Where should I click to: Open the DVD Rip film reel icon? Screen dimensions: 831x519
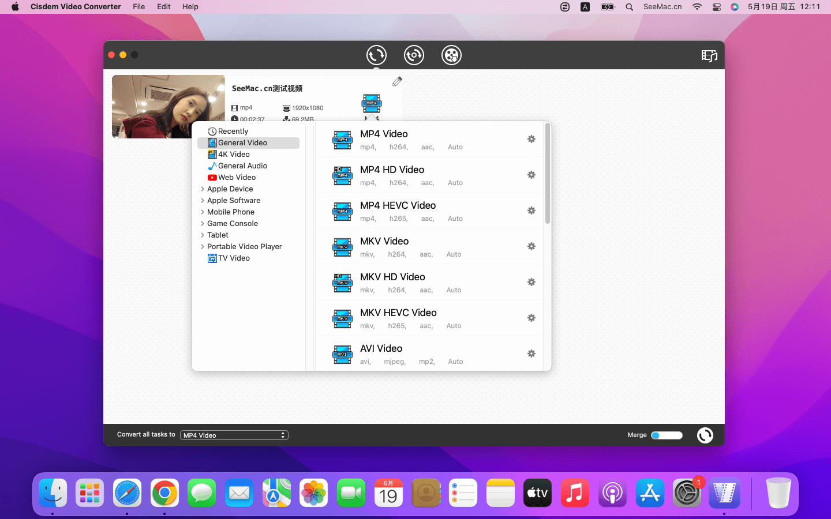coord(451,55)
